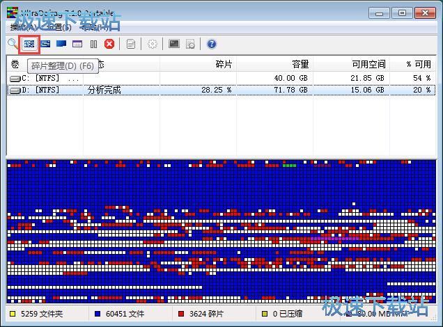Click the 5259 文件夹 status entry
Image resolution: width=443 pixels, height=327 pixels.
(x=42, y=314)
